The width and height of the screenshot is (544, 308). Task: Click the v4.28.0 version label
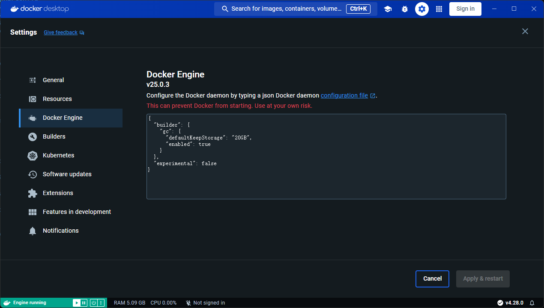(514, 303)
